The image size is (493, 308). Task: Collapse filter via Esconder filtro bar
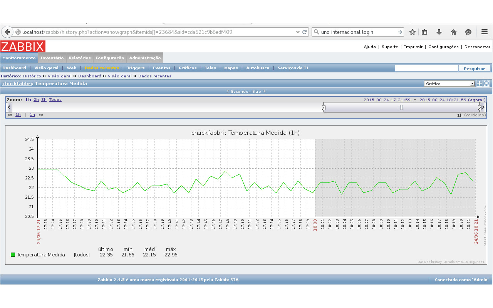[x=246, y=92]
